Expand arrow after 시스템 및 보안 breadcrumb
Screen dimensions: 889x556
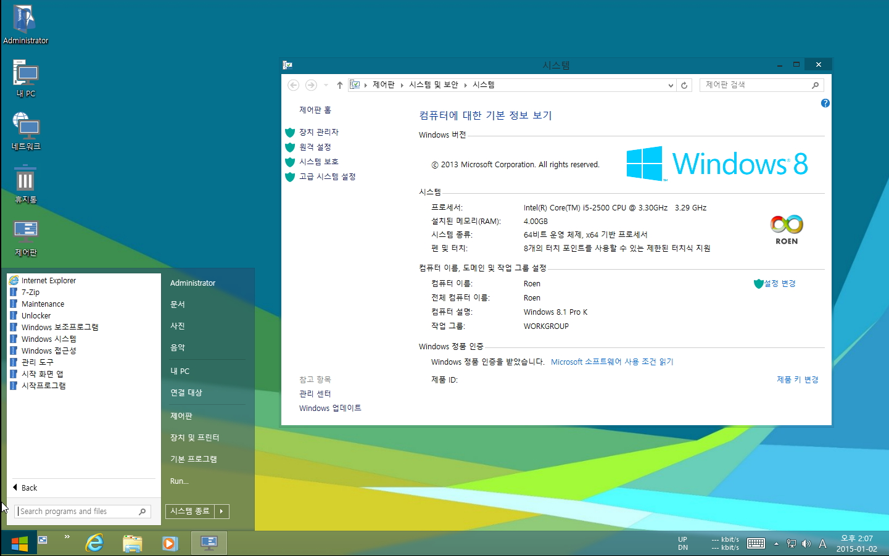(466, 85)
